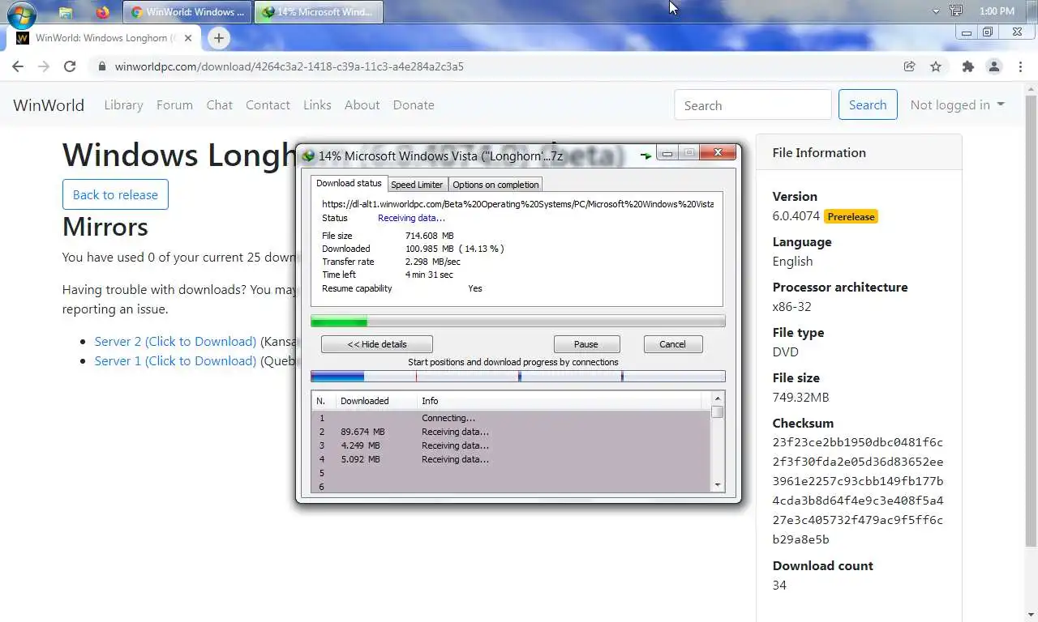The image size is (1038, 622).
Task: Download from Server 2 link
Action: coord(175,342)
